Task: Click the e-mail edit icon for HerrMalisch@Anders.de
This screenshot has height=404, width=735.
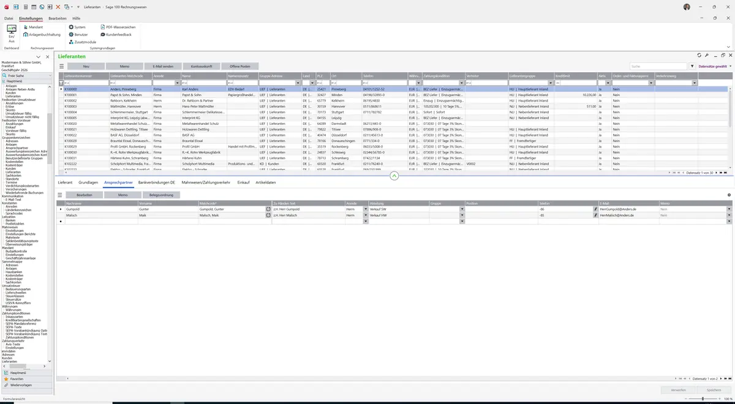Action: [595, 215]
